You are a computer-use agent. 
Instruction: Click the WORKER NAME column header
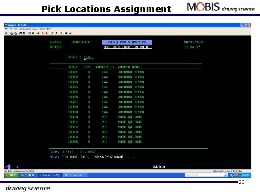(x=129, y=67)
